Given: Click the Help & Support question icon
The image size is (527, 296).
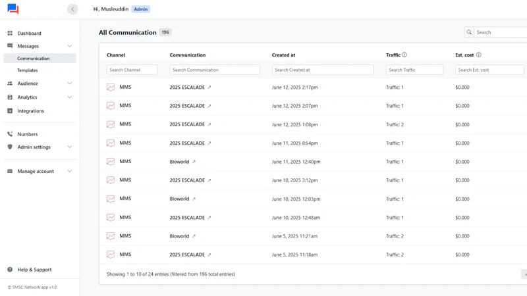Looking at the screenshot, I should (x=10, y=270).
